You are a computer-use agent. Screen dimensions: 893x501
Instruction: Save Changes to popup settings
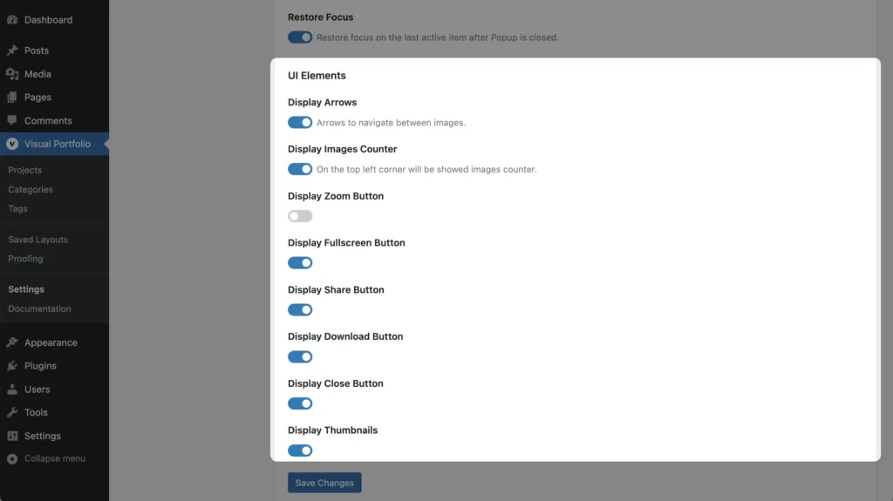(x=324, y=483)
